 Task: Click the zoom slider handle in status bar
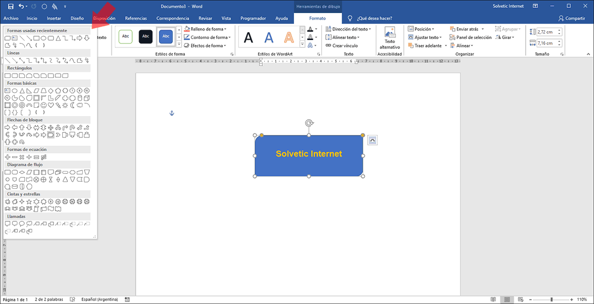pos(552,300)
